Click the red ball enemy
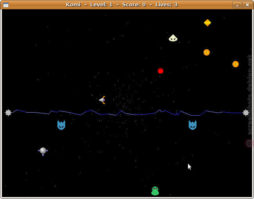Screen dimensions: 254x199 click(x=161, y=71)
